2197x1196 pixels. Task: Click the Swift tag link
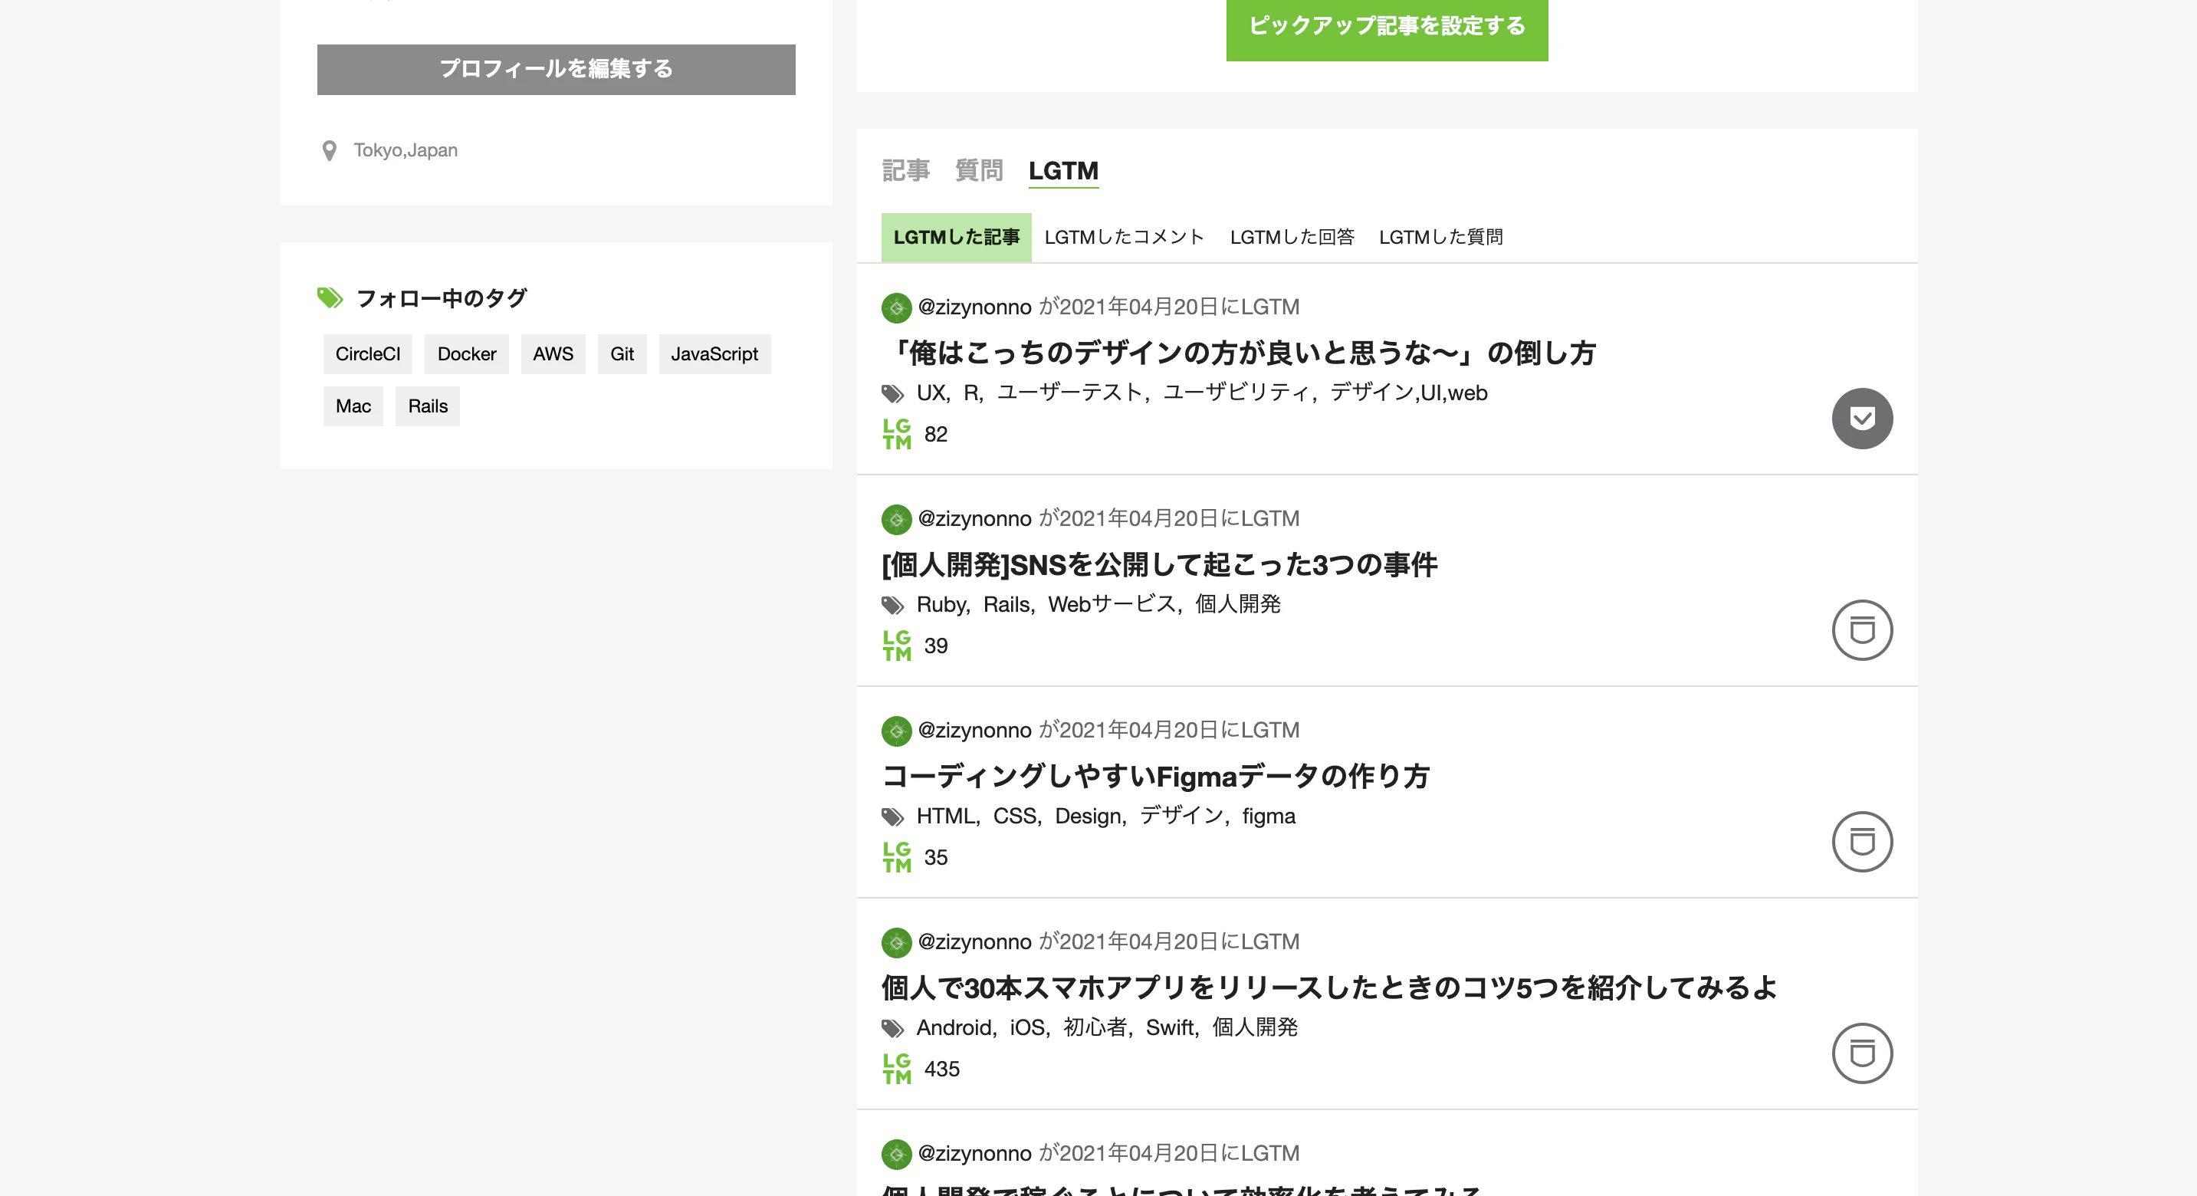(x=1169, y=1027)
